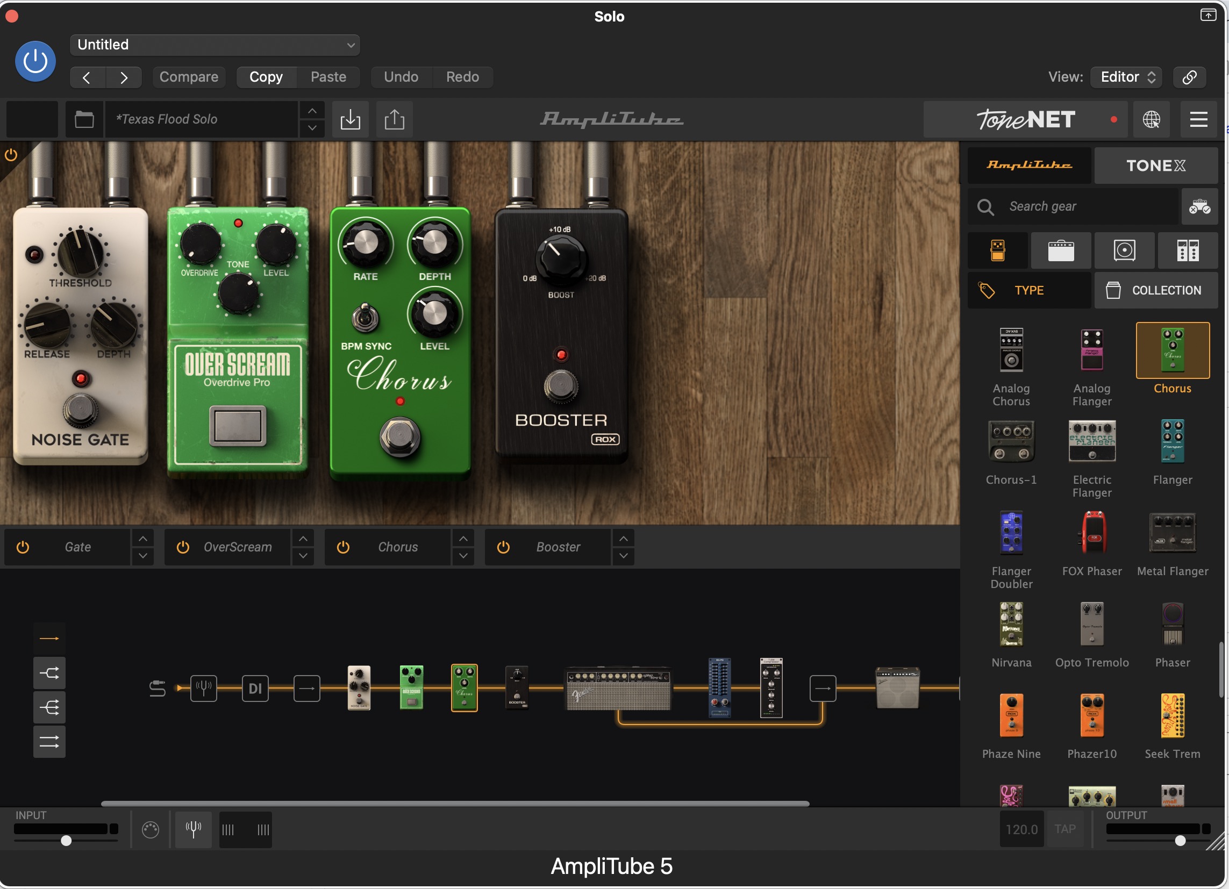
Task: Stomp the Noise Gate pedal footswitch
Action: pyautogui.click(x=81, y=411)
